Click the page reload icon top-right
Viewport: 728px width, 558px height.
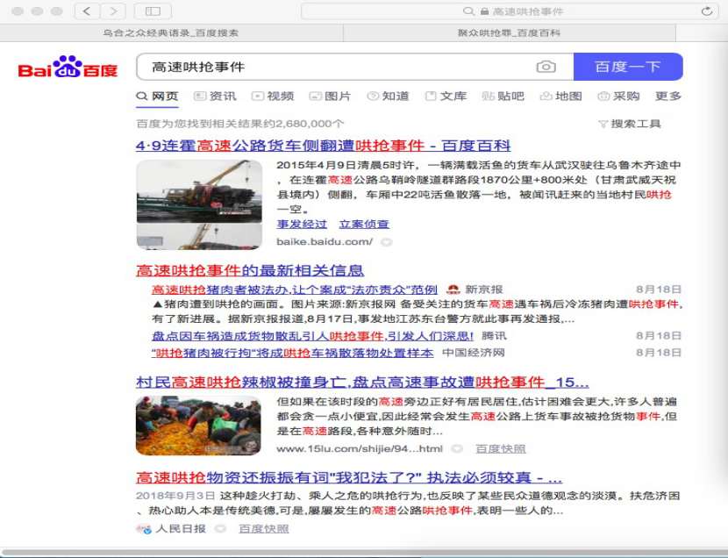click(707, 10)
